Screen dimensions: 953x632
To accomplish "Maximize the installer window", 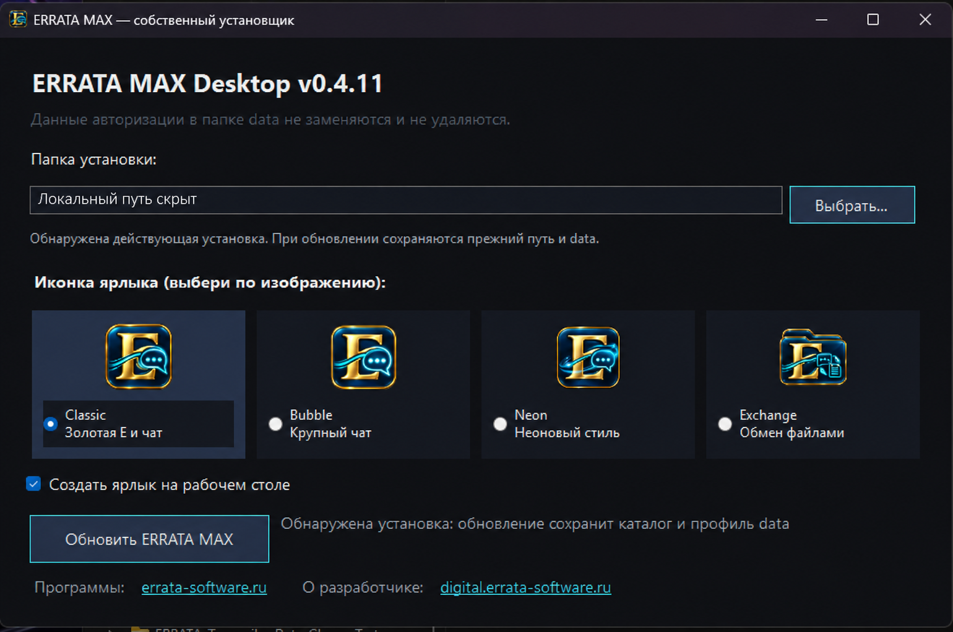I will click(x=873, y=20).
